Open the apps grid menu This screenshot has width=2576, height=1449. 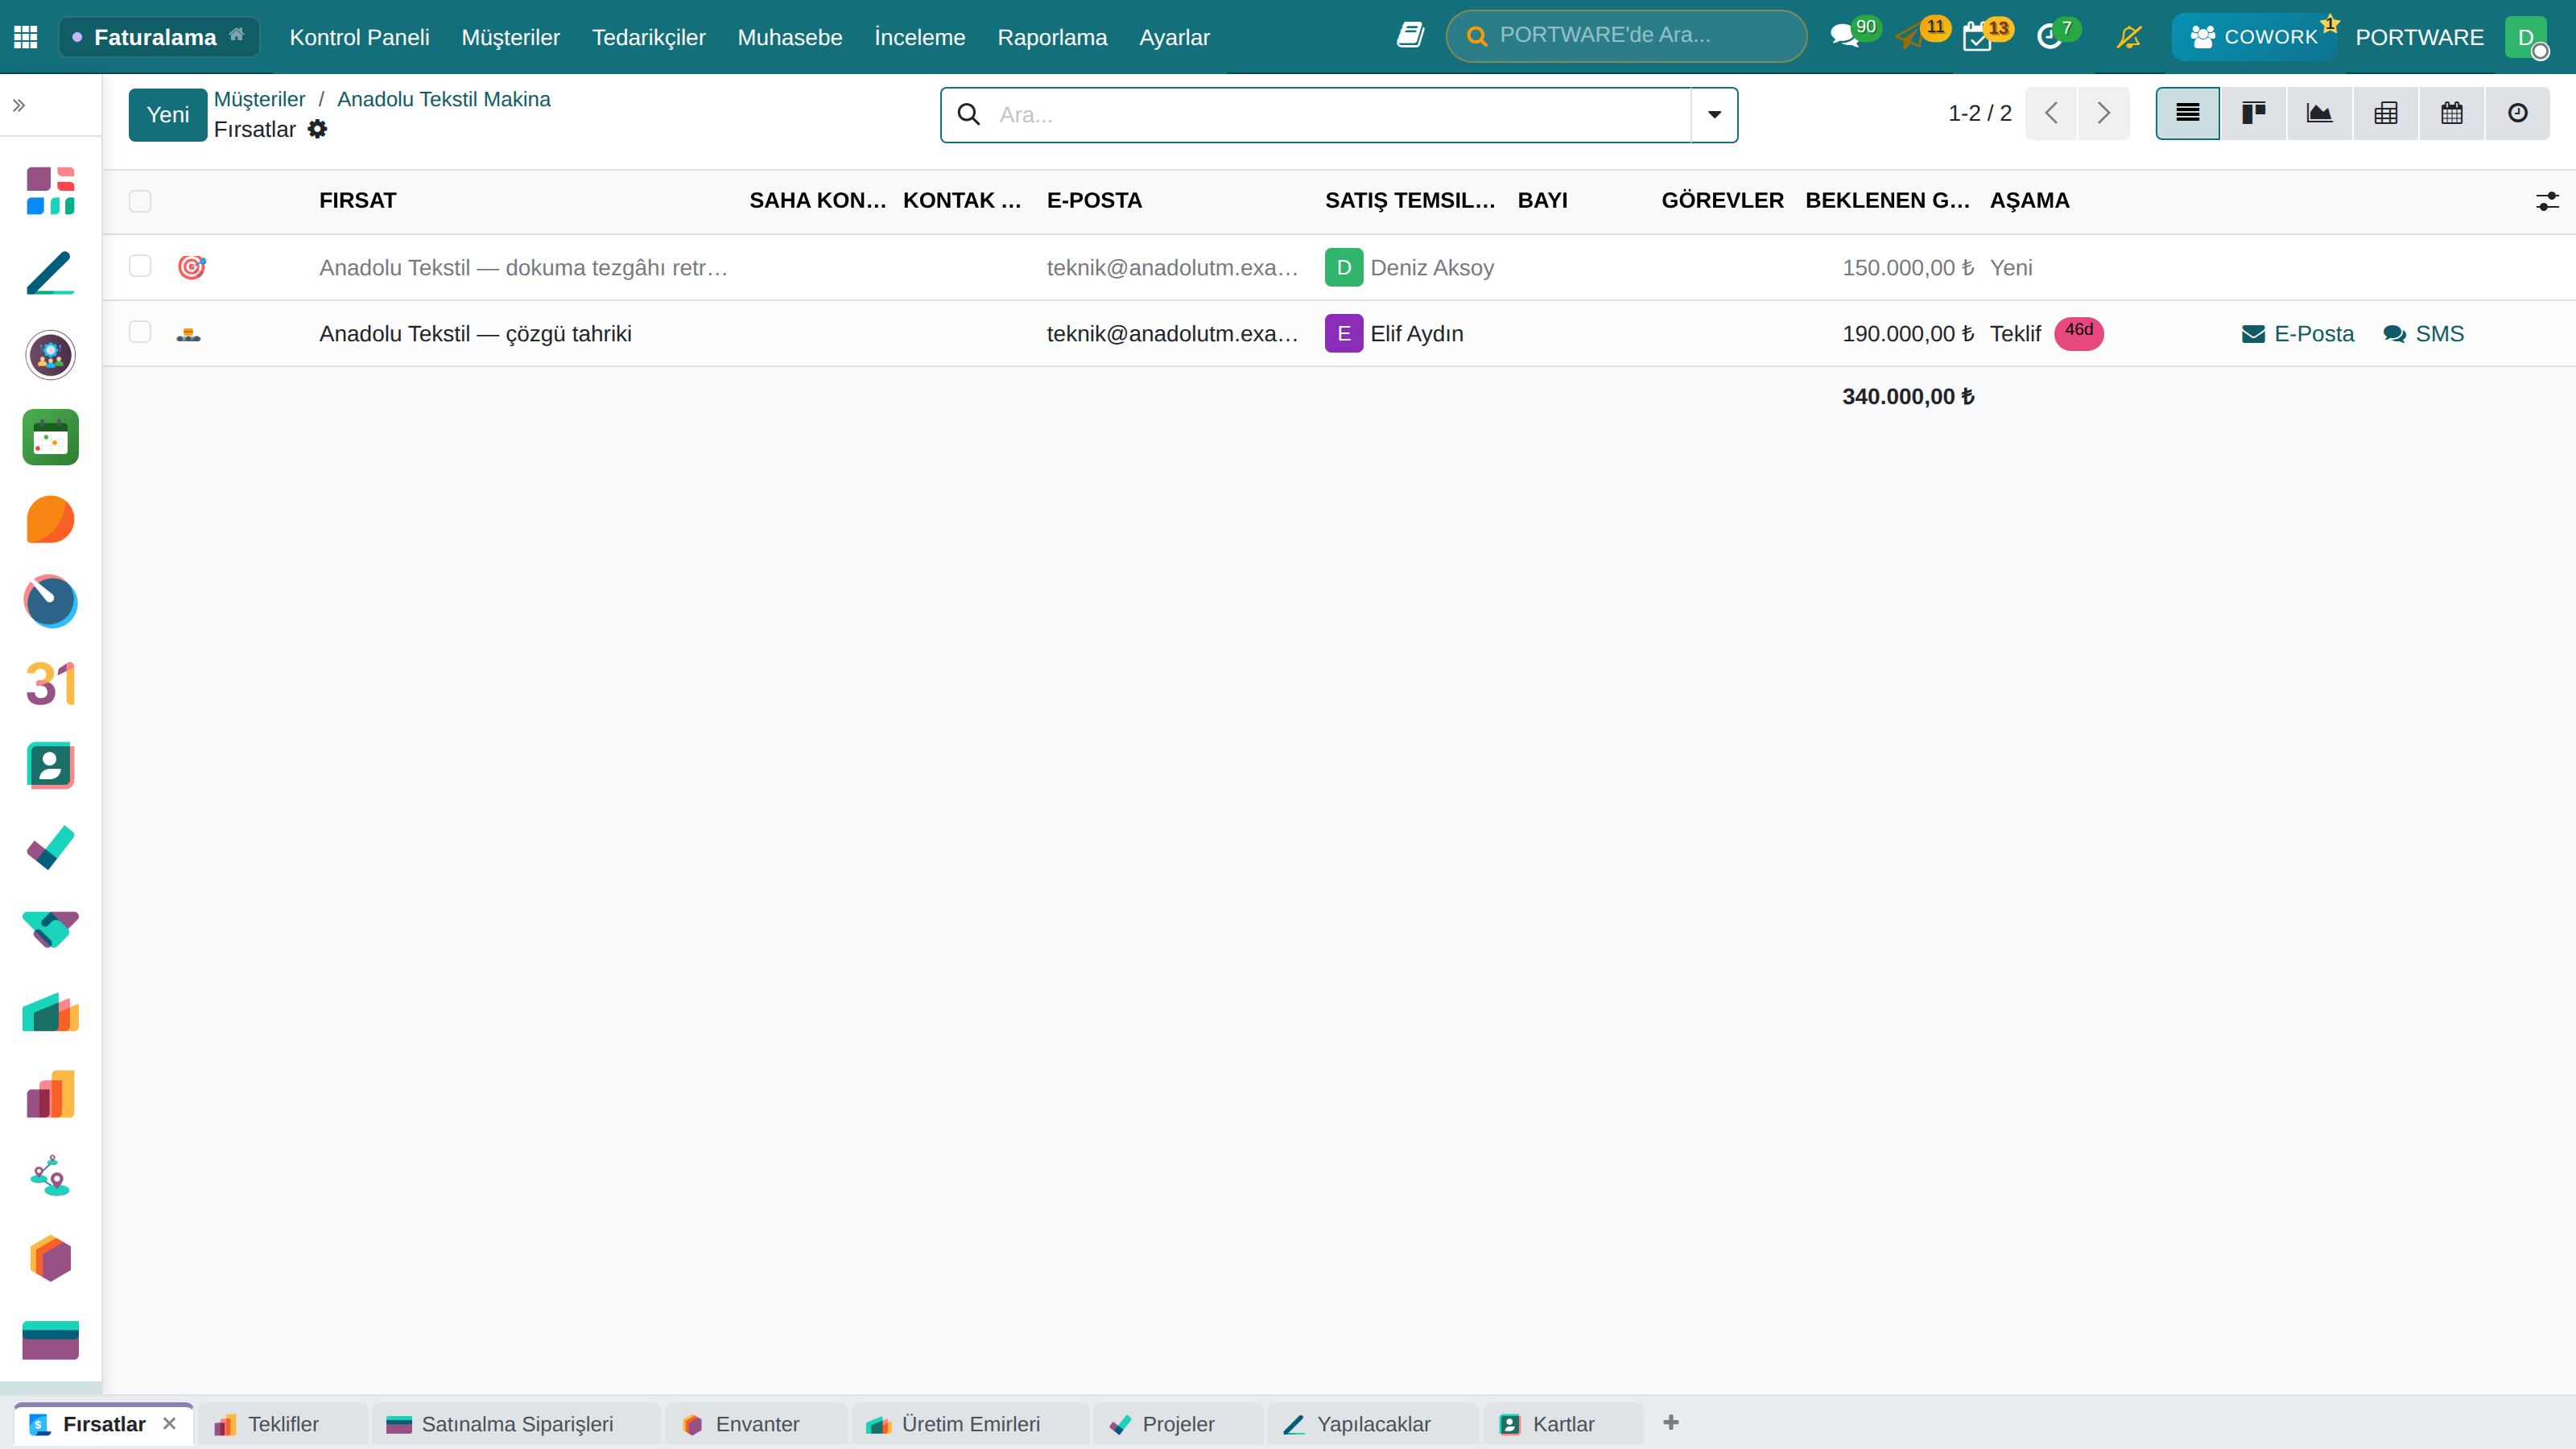(x=26, y=37)
